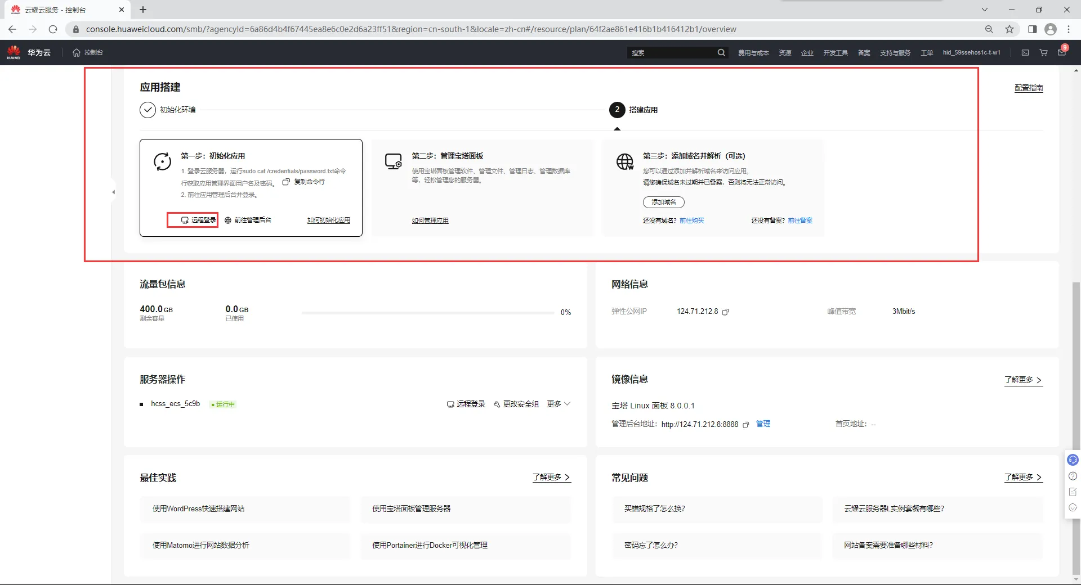
Task: Click the search magnifier icon in console header
Action: tap(721, 52)
